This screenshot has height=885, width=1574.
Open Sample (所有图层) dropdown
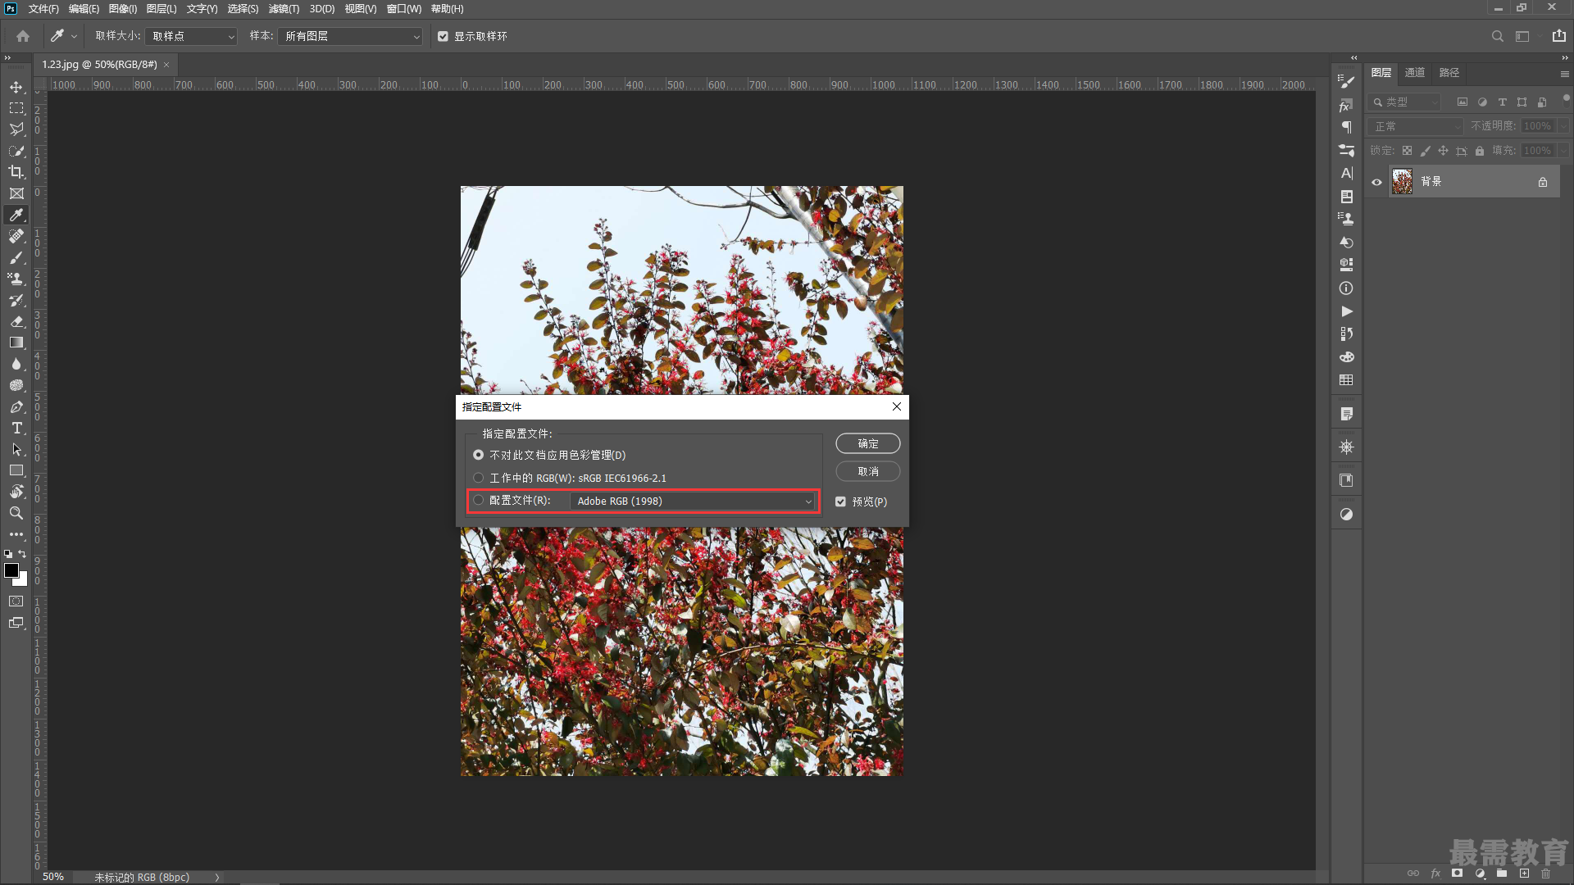tap(350, 36)
